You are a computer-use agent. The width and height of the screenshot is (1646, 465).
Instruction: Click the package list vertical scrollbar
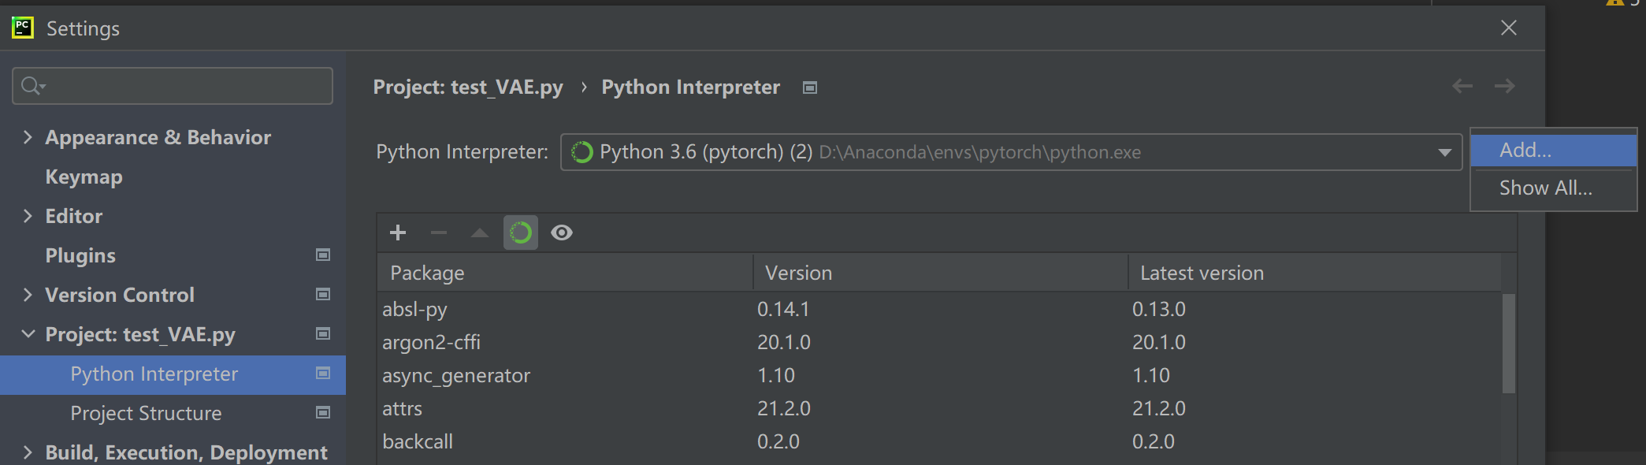(x=1508, y=343)
